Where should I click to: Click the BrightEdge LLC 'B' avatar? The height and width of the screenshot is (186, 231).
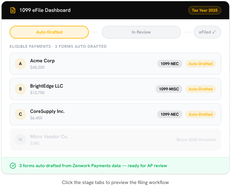tap(20, 89)
